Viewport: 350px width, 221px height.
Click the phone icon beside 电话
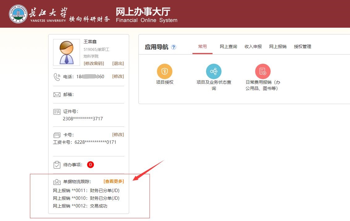57,77
